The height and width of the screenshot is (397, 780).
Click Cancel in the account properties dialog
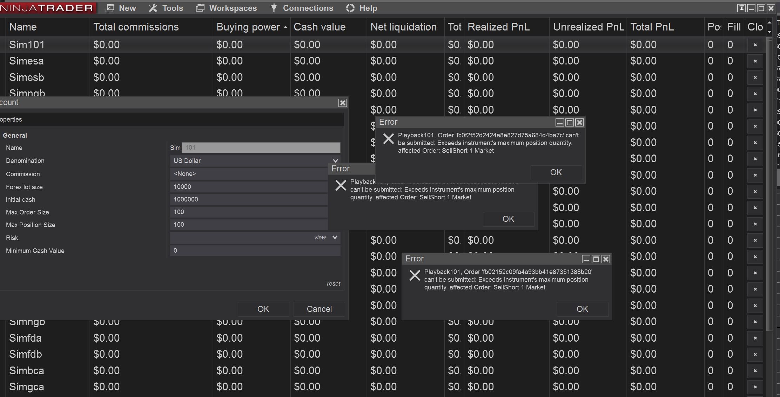[319, 309]
